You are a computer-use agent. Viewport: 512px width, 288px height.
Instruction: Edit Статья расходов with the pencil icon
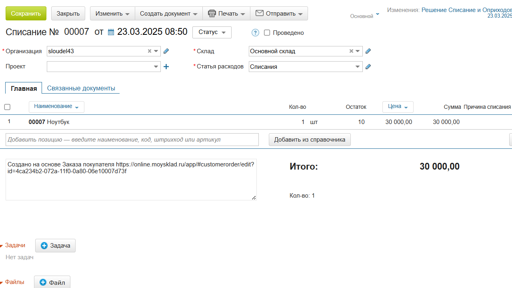368,67
